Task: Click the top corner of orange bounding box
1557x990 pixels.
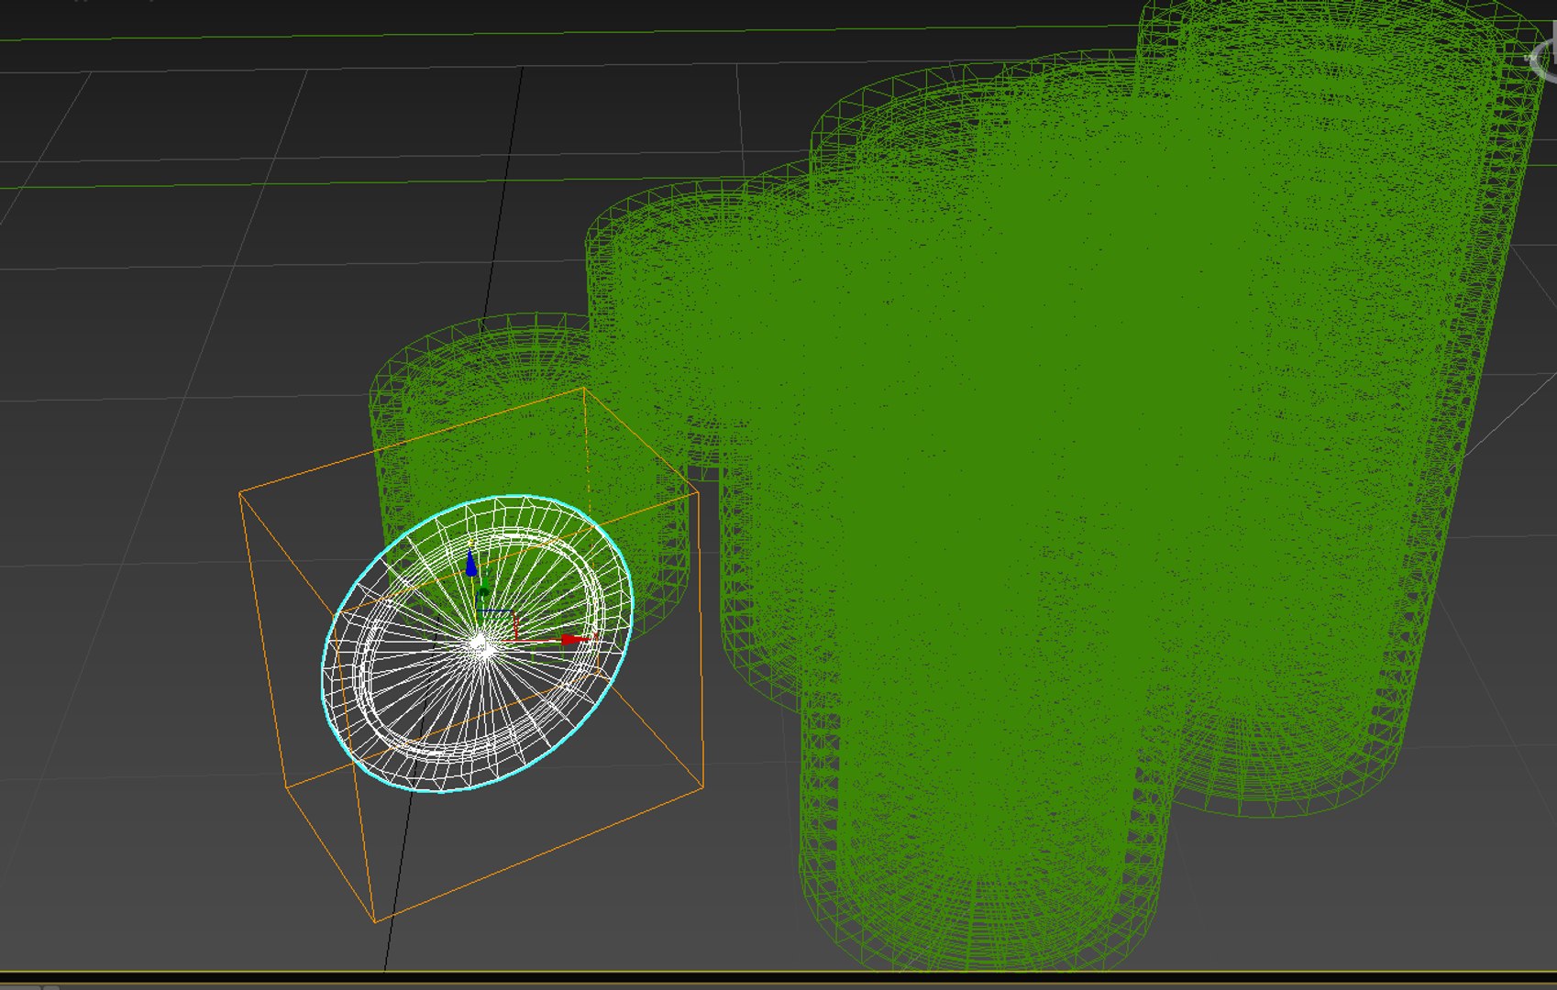Action: pos(584,389)
